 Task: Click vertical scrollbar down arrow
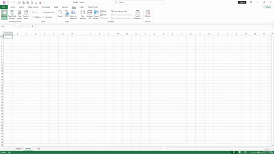[272, 145]
